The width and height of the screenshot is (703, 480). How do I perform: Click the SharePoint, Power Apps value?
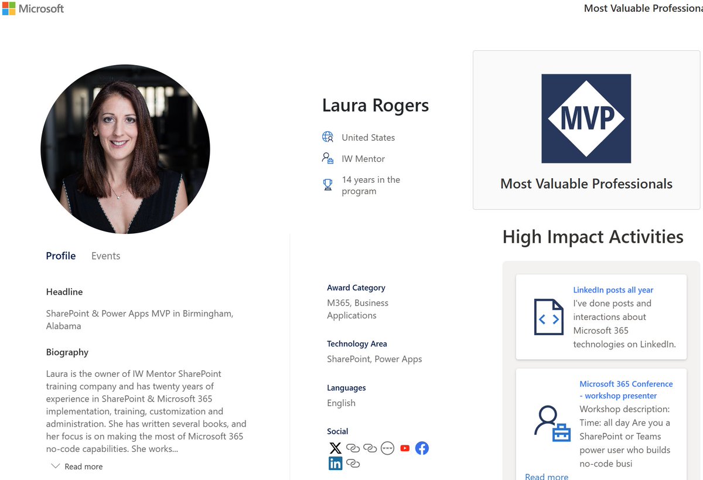[374, 359]
